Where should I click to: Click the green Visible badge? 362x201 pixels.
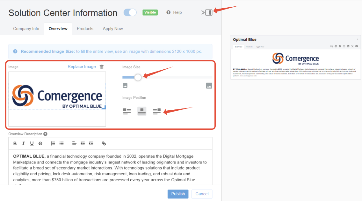[150, 12]
